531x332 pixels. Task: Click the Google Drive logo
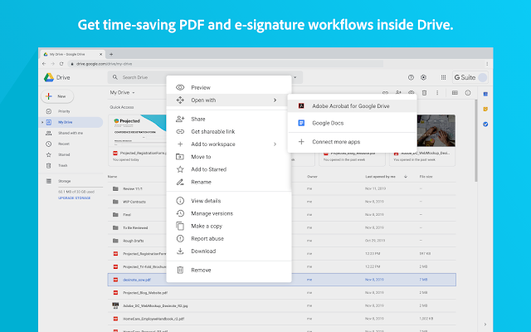[x=50, y=77]
